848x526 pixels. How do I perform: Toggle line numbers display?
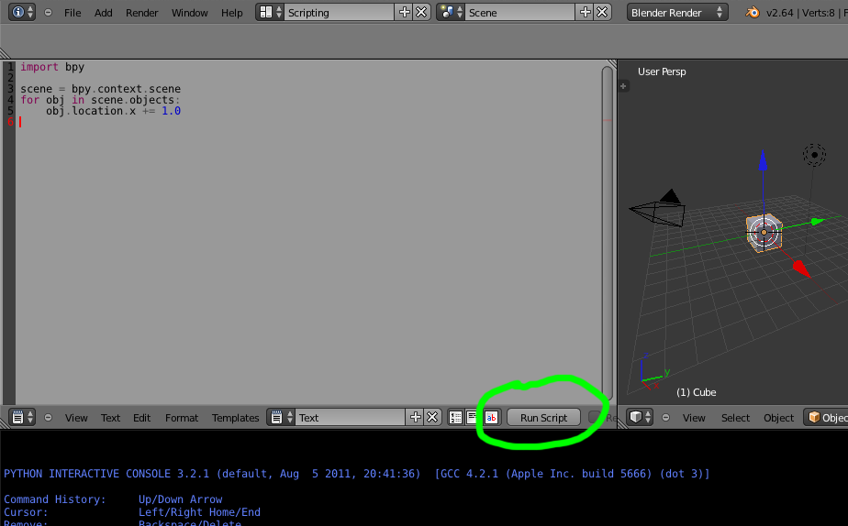[x=455, y=418]
